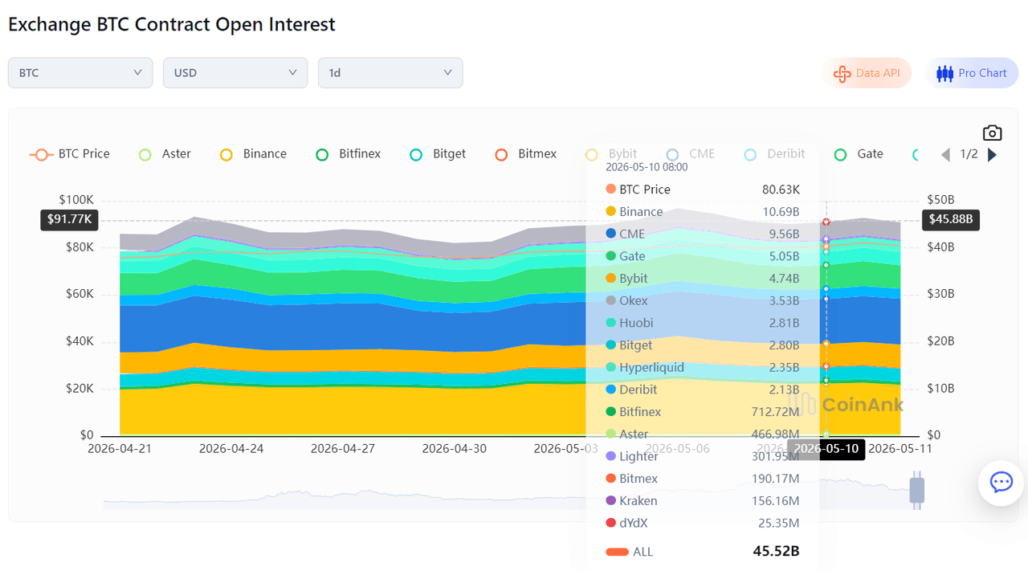Go to previous legend page arrow
Viewport: 1028px width, 571px height.
click(x=946, y=154)
